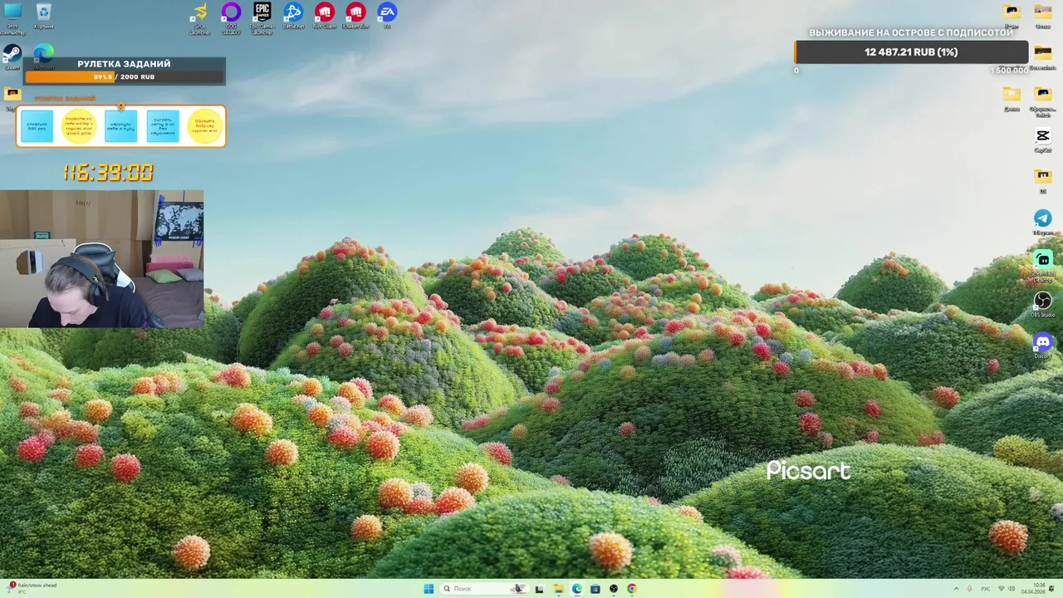Image resolution: width=1063 pixels, height=598 pixels.
Task: Open the weather widget showing Rain/snow ahead
Action: point(32,588)
